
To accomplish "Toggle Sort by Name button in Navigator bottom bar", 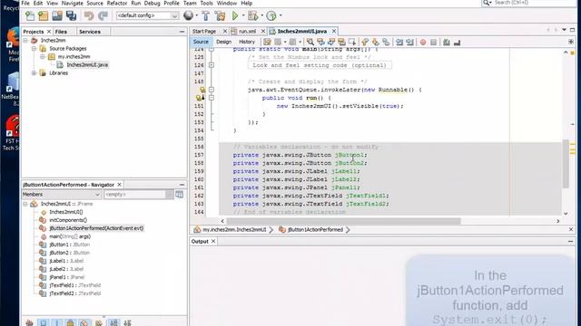I will [x=113, y=323].
